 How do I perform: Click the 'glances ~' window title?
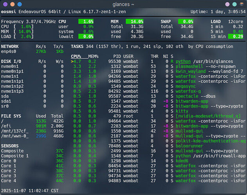[123, 4]
